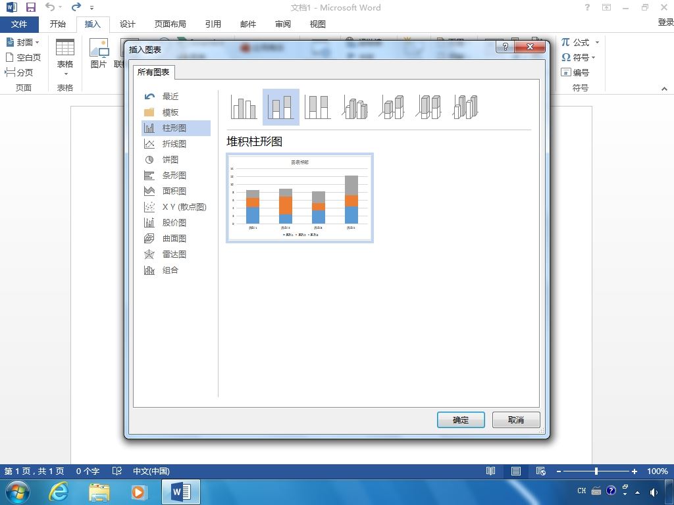Click the zoom in plus button
This screenshot has width=674, height=505.
634,471
